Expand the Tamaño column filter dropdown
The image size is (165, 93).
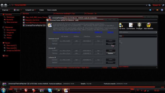96,13
